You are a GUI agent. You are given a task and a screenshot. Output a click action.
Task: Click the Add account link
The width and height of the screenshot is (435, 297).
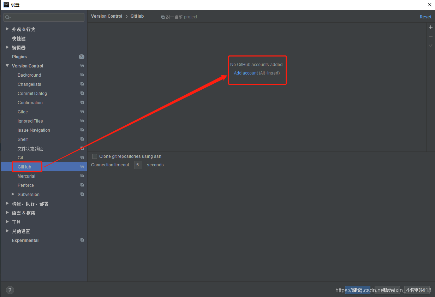tap(246, 73)
